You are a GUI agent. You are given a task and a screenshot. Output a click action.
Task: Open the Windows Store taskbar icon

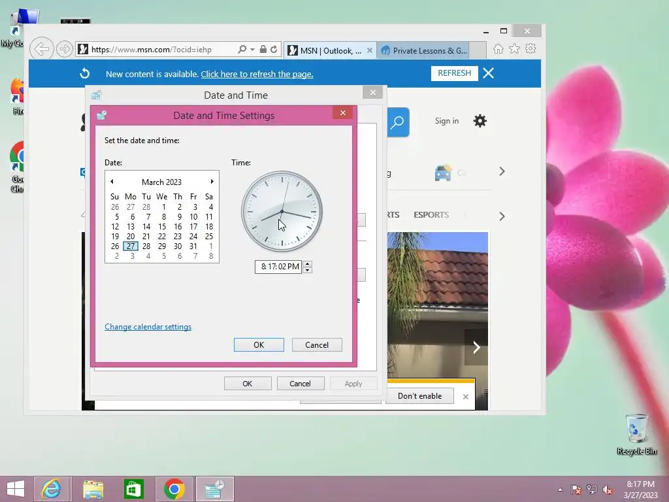click(x=133, y=489)
